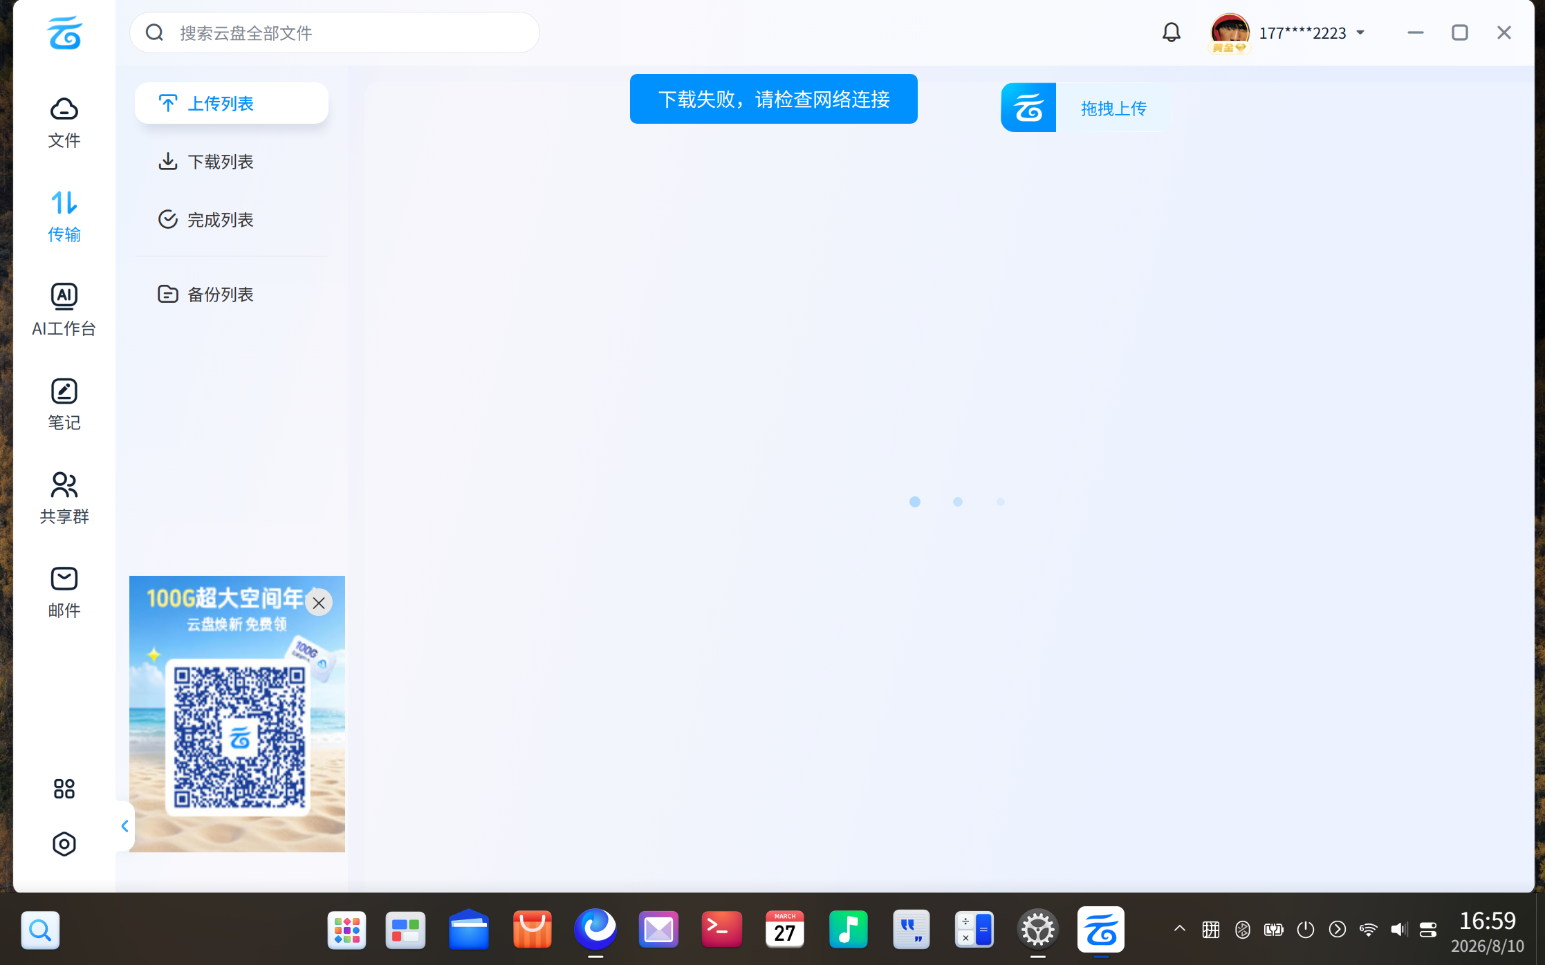Expand the system tray arrow
Screen dimensions: 1545x965
coord(1180,929)
